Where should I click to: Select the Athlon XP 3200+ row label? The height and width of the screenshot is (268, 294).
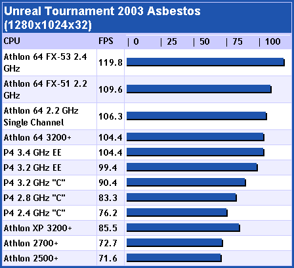[x=37, y=228]
